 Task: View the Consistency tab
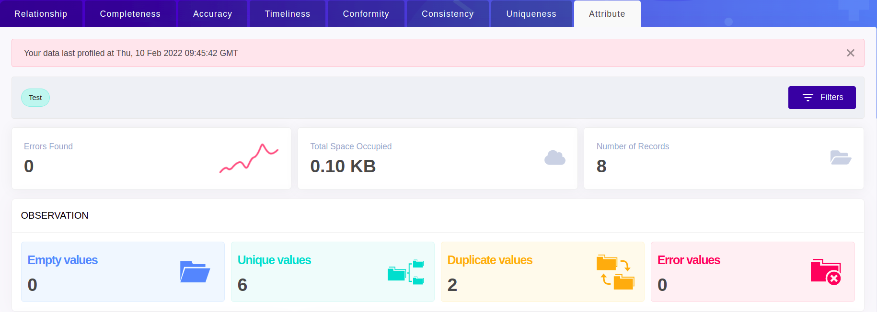coord(447,14)
